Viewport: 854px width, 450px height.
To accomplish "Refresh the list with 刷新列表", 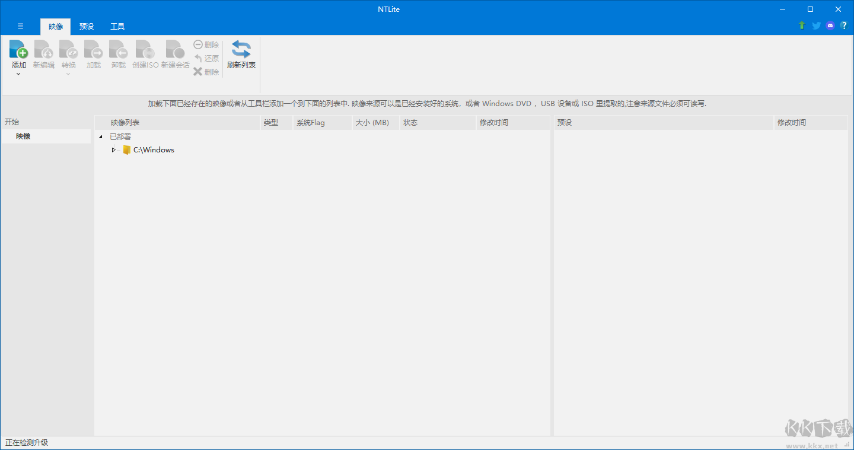I will click(x=241, y=55).
